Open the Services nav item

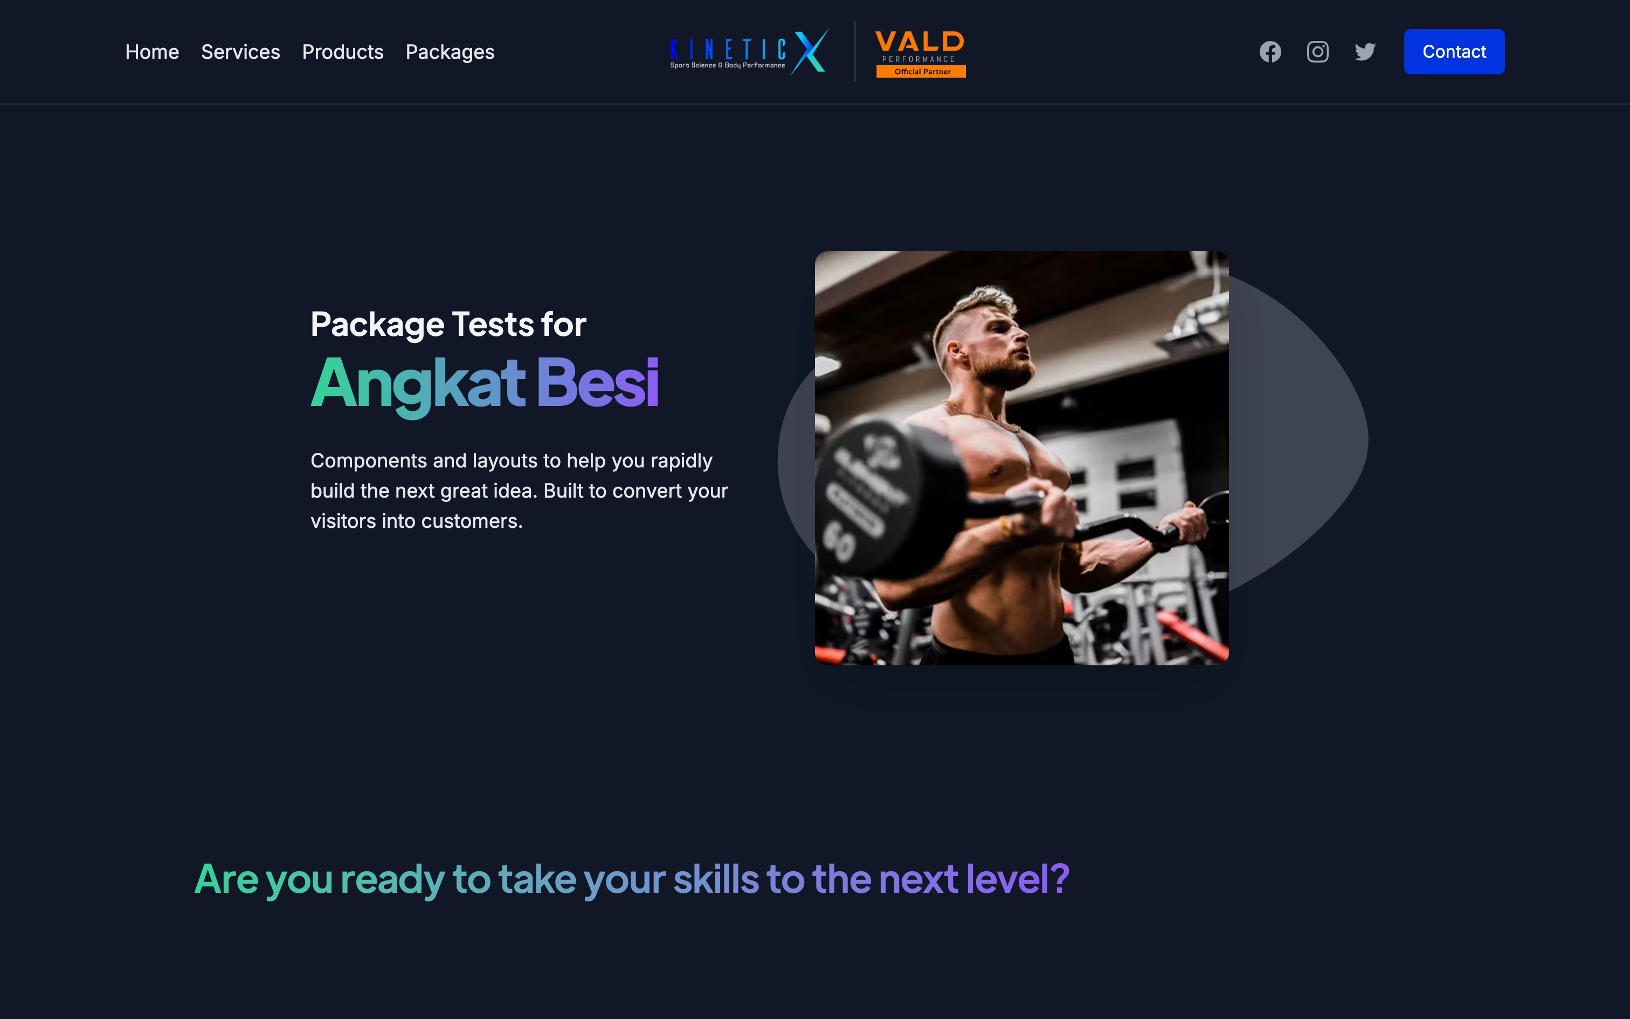[x=240, y=52]
